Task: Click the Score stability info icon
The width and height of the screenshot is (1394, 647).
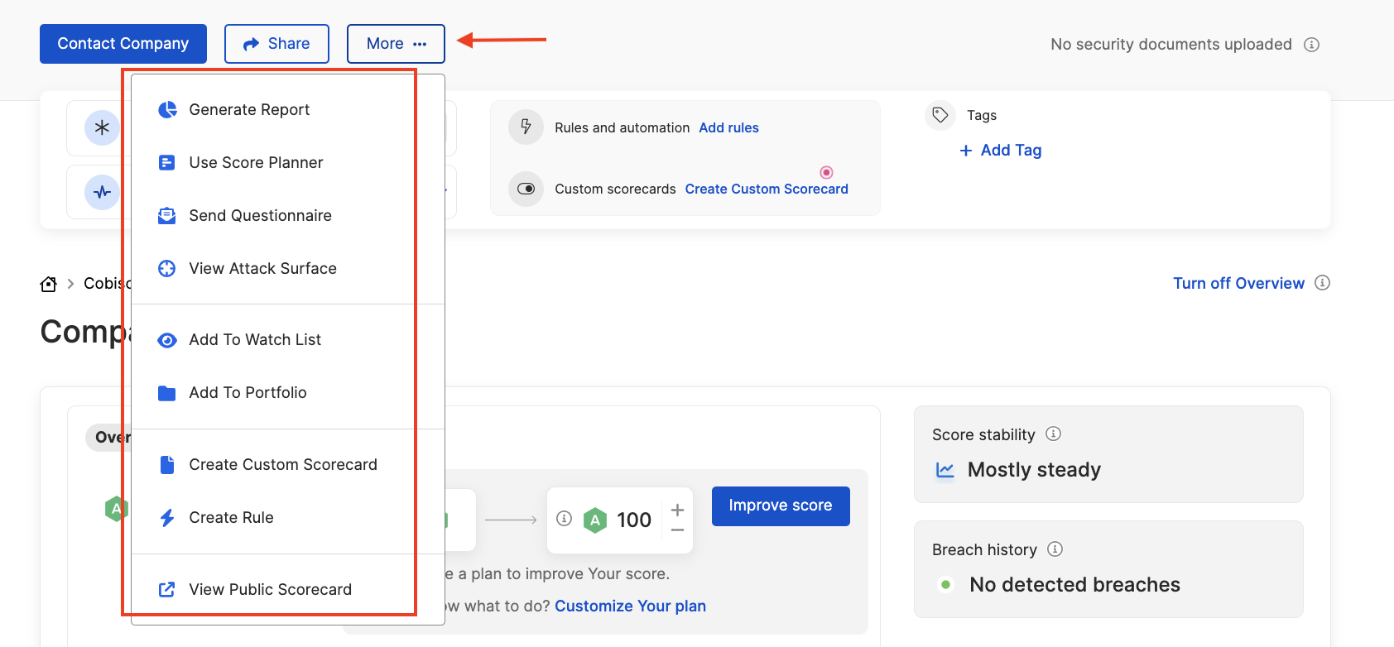Action: [x=1054, y=434]
